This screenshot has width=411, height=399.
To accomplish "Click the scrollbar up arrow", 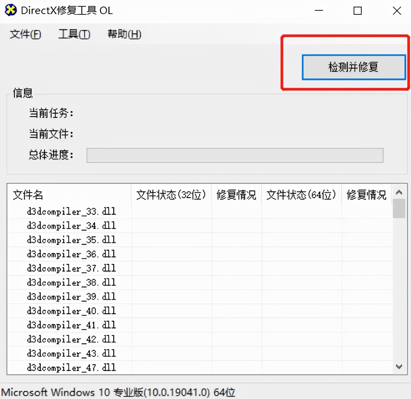I will click(x=399, y=192).
